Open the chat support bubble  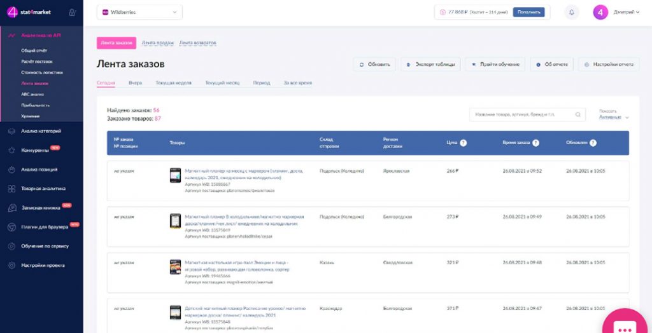pyautogui.click(x=625, y=325)
